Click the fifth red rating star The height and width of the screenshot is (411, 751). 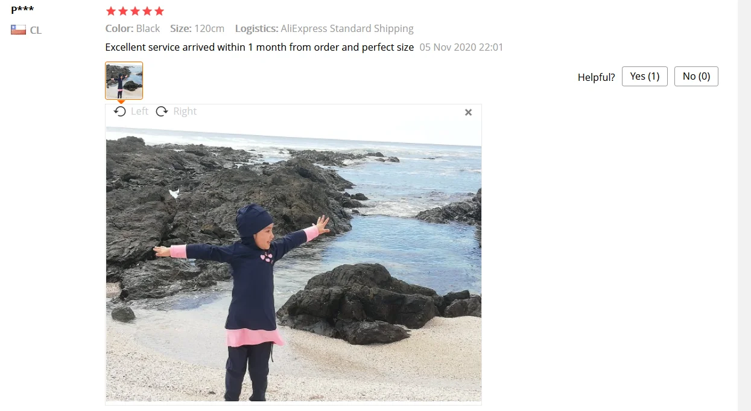(x=159, y=11)
